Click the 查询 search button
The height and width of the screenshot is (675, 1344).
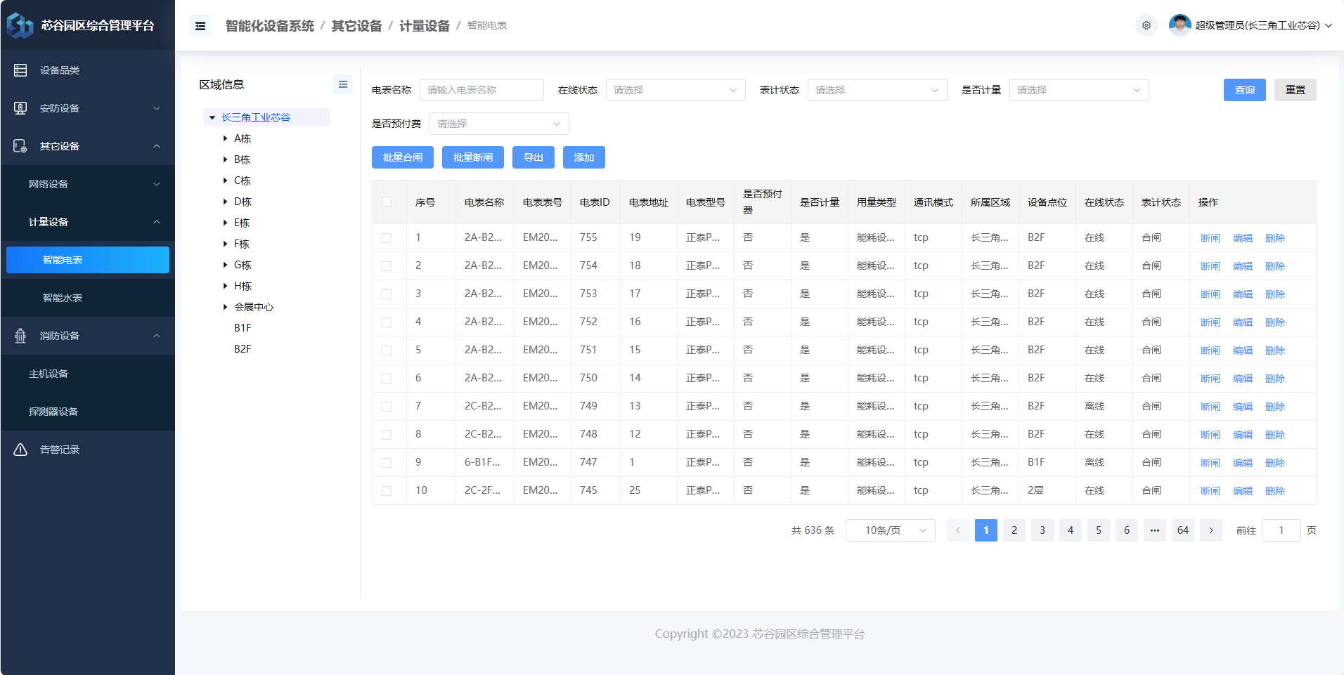point(1244,90)
